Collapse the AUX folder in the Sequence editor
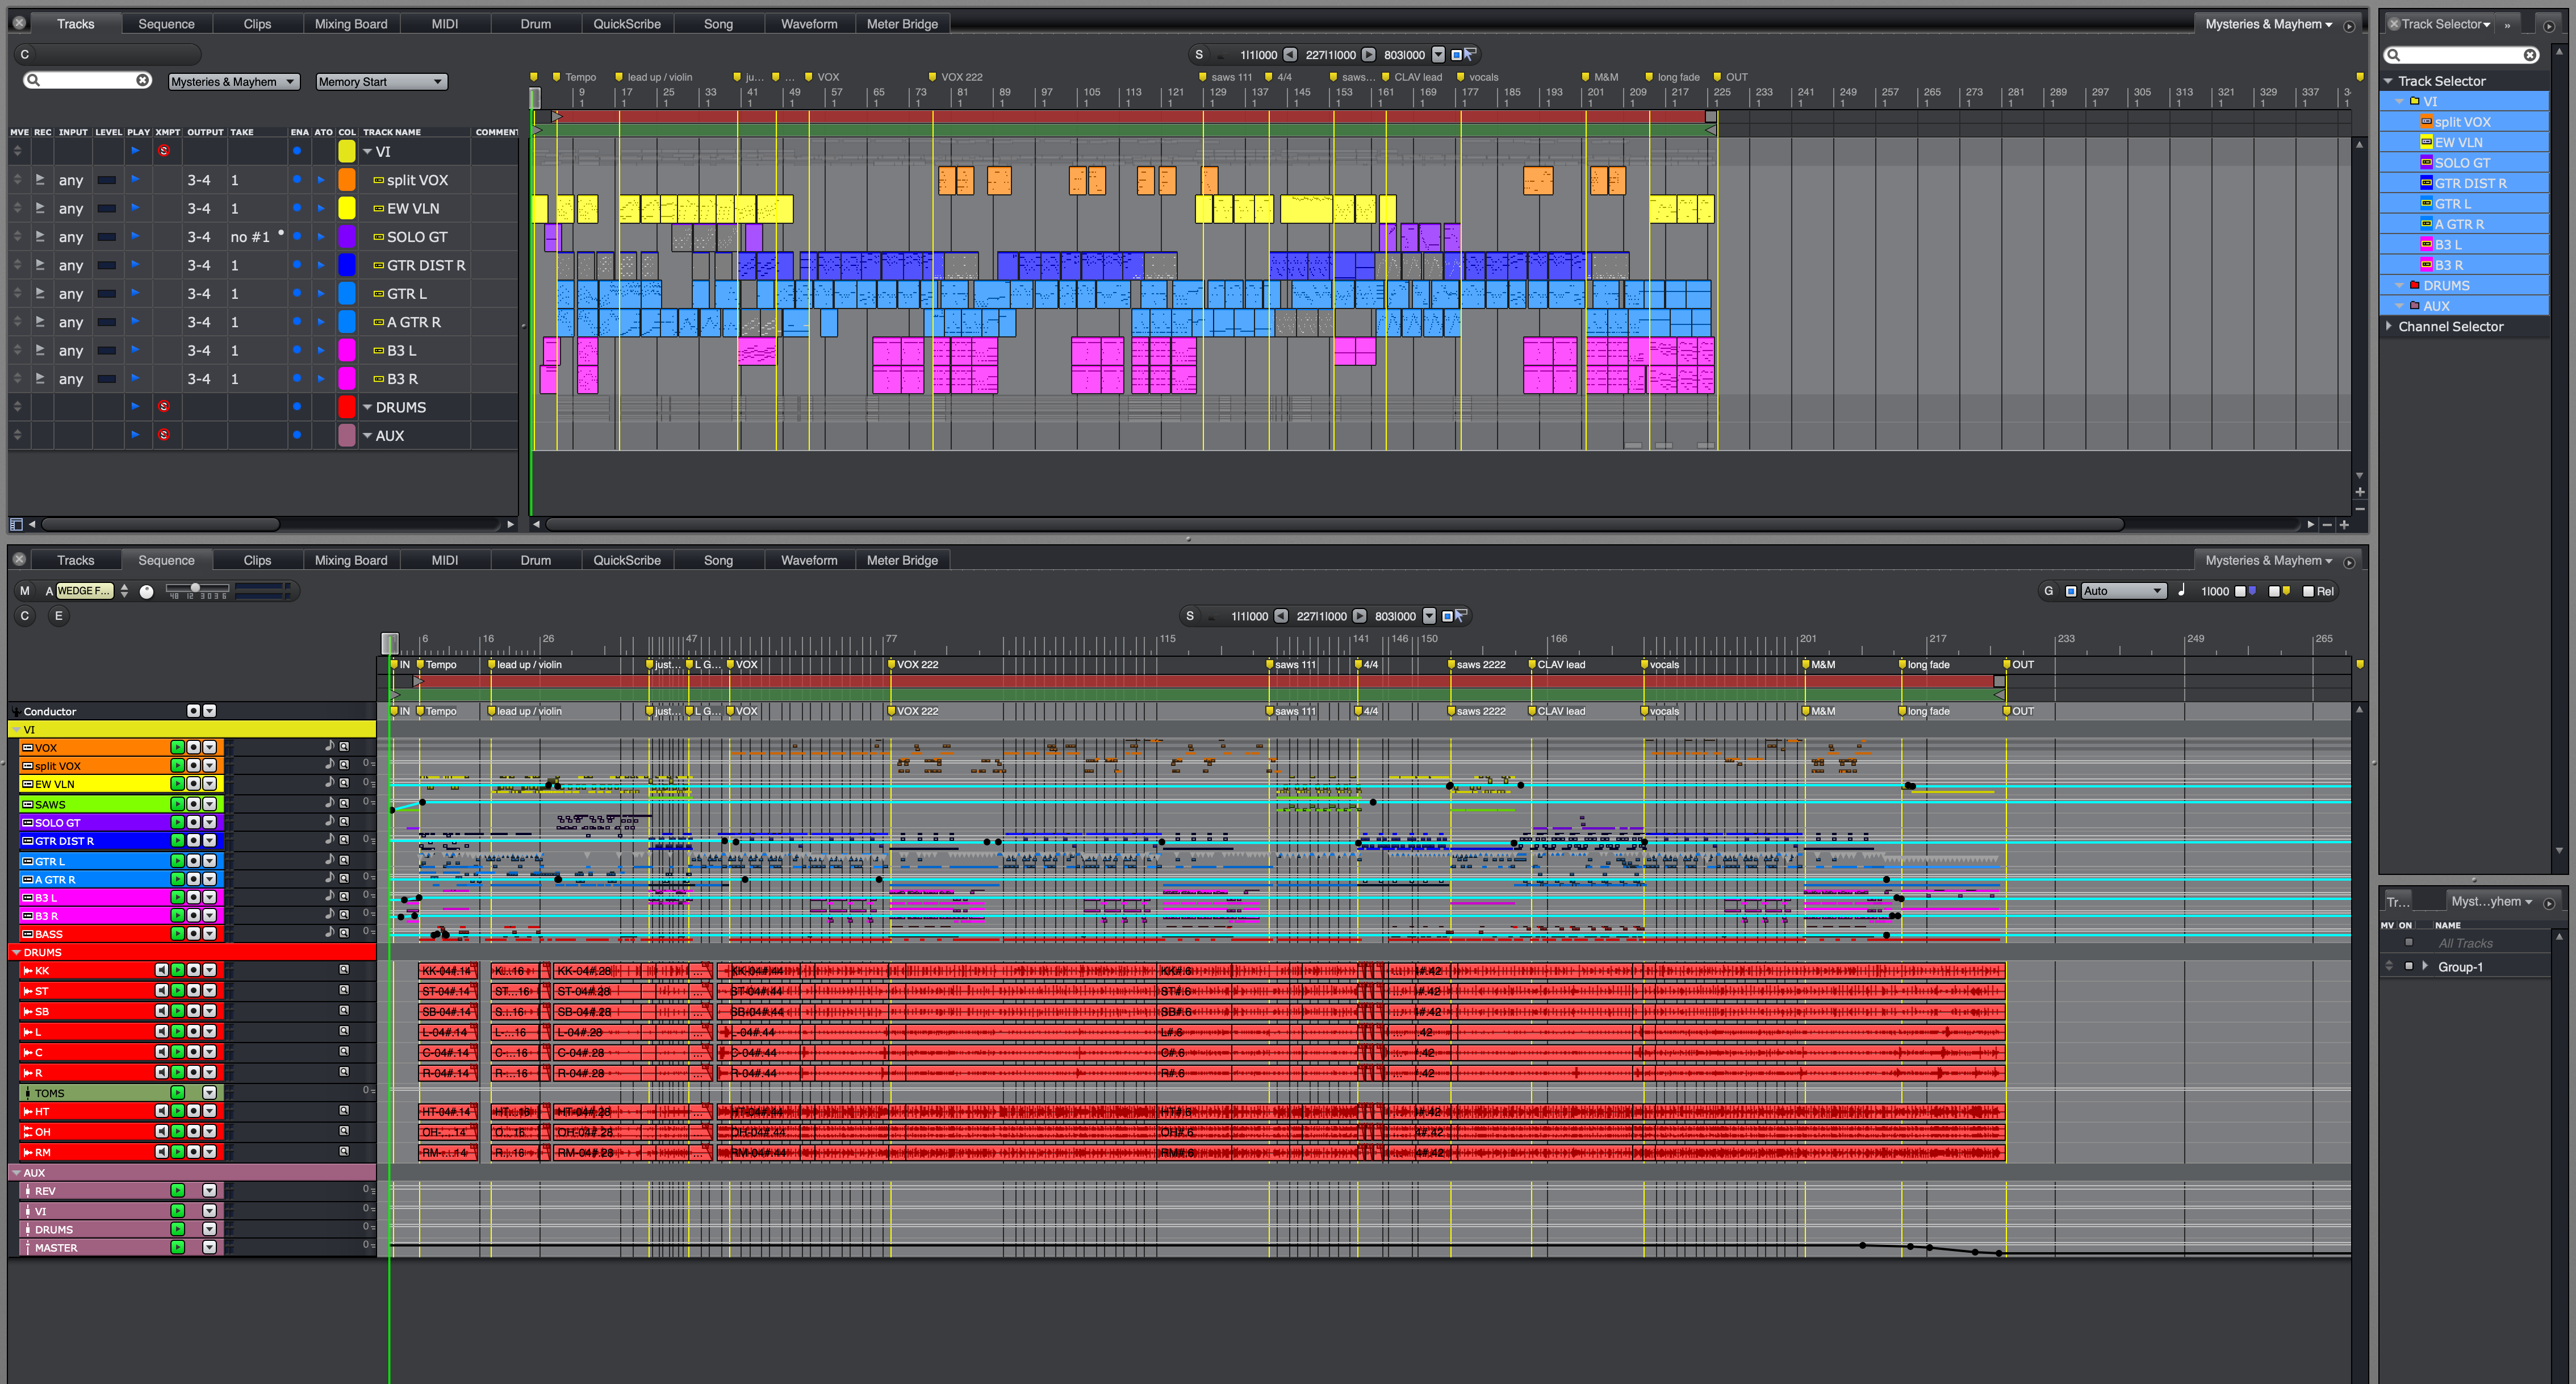Image resolution: width=2576 pixels, height=1384 pixels. click(x=16, y=1173)
